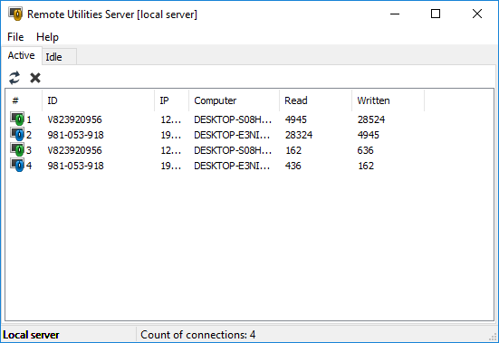The width and height of the screenshot is (499, 343).
Task: Select ID 981-053-918 in row 4
Action: tap(75, 166)
